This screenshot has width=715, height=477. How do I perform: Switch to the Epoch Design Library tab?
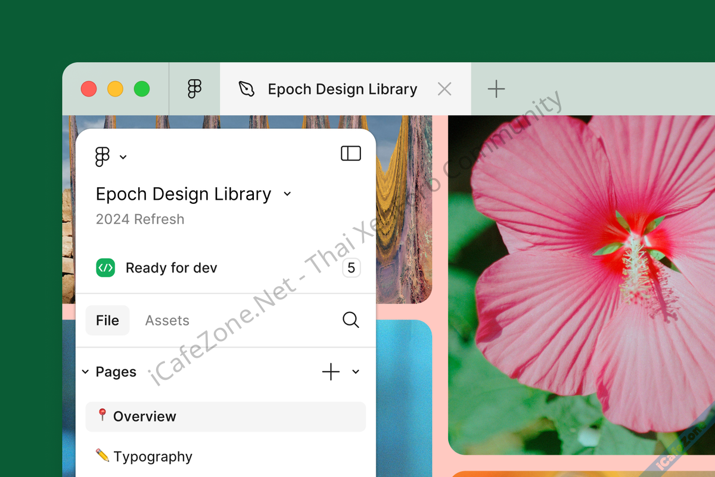click(346, 89)
